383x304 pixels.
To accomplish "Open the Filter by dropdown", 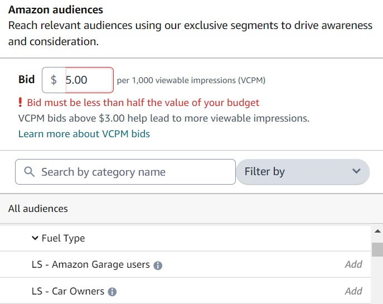I will pyautogui.click(x=302, y=172).
